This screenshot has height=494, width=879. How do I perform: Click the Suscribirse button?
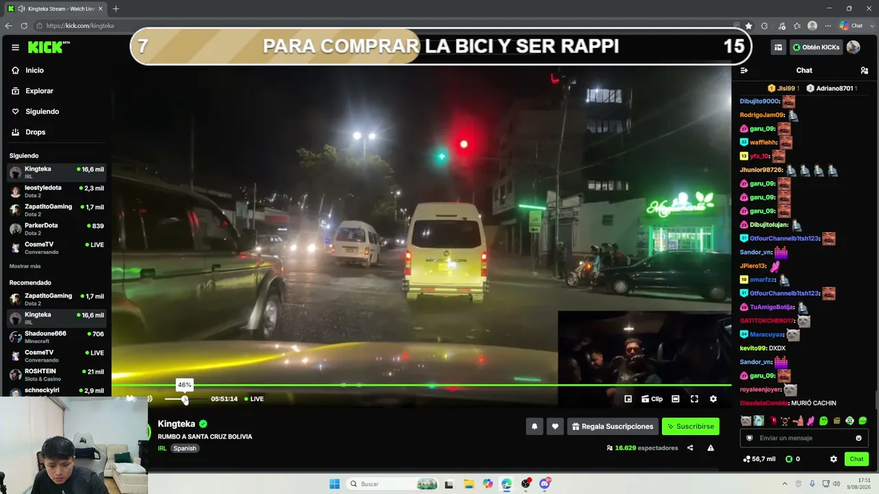click(690, 426)
